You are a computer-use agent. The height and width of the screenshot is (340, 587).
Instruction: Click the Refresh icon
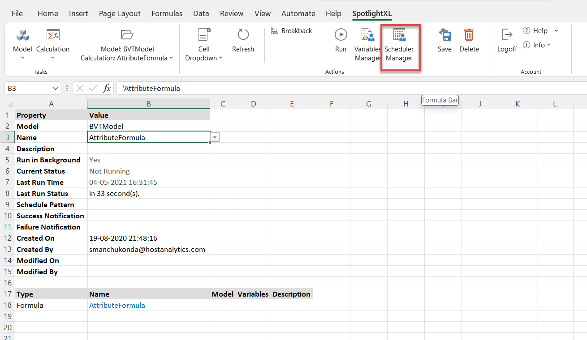click(x=243, y=34)
